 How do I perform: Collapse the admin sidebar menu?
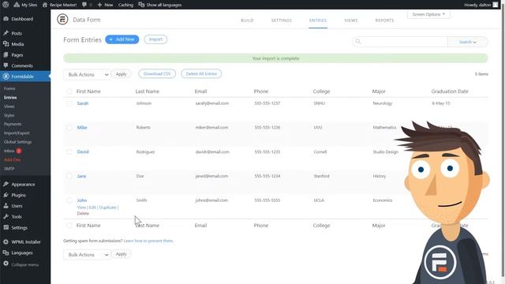tap(21, 264)
